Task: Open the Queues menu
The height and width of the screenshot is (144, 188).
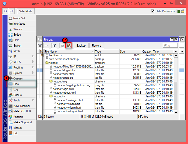Action: [x=22, y=78]
